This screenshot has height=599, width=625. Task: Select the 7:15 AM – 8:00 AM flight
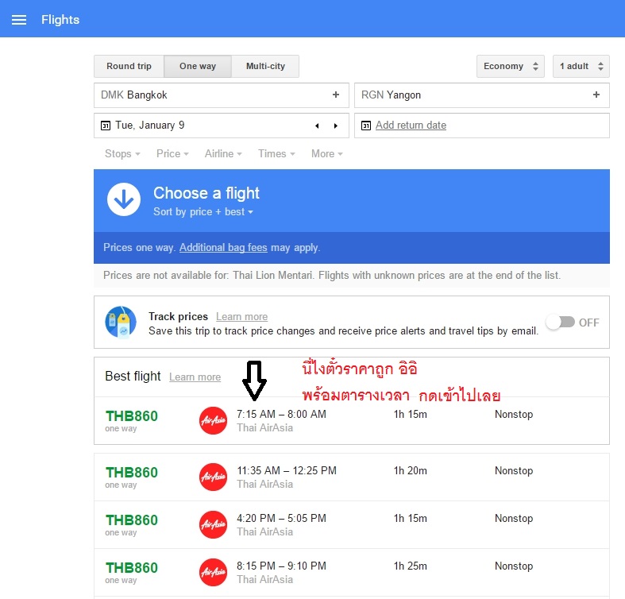[352, 421]
